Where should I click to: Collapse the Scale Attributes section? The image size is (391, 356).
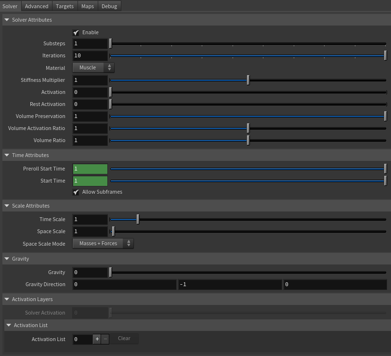pyautogui.click(x=7, y=206)
